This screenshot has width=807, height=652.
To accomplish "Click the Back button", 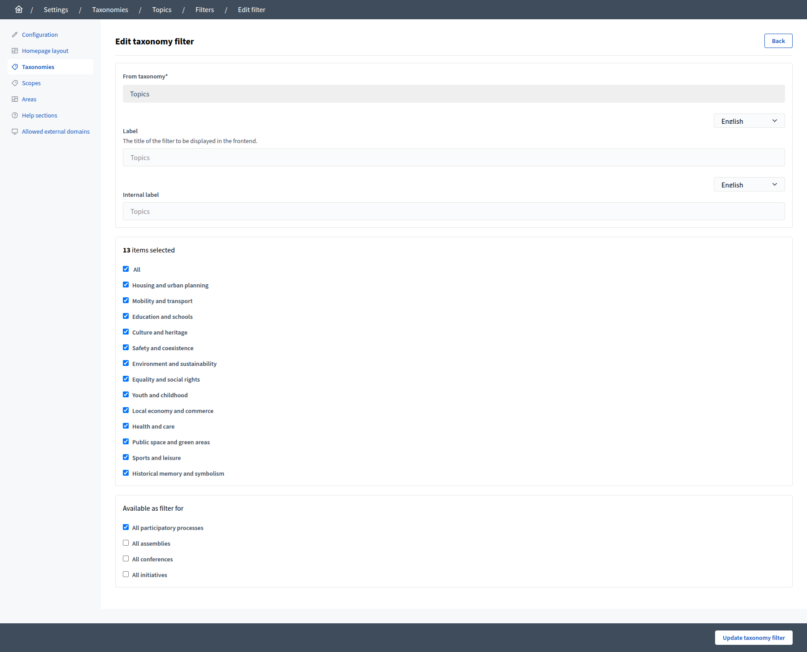I will (778, 41).
